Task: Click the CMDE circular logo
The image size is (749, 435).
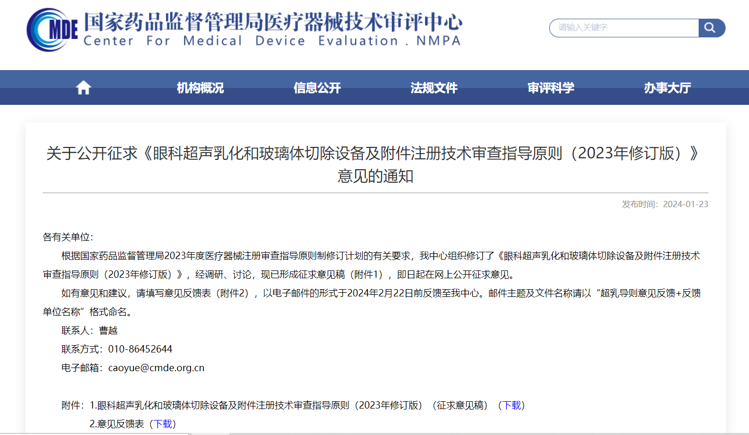Action: [x=48, y=29]
